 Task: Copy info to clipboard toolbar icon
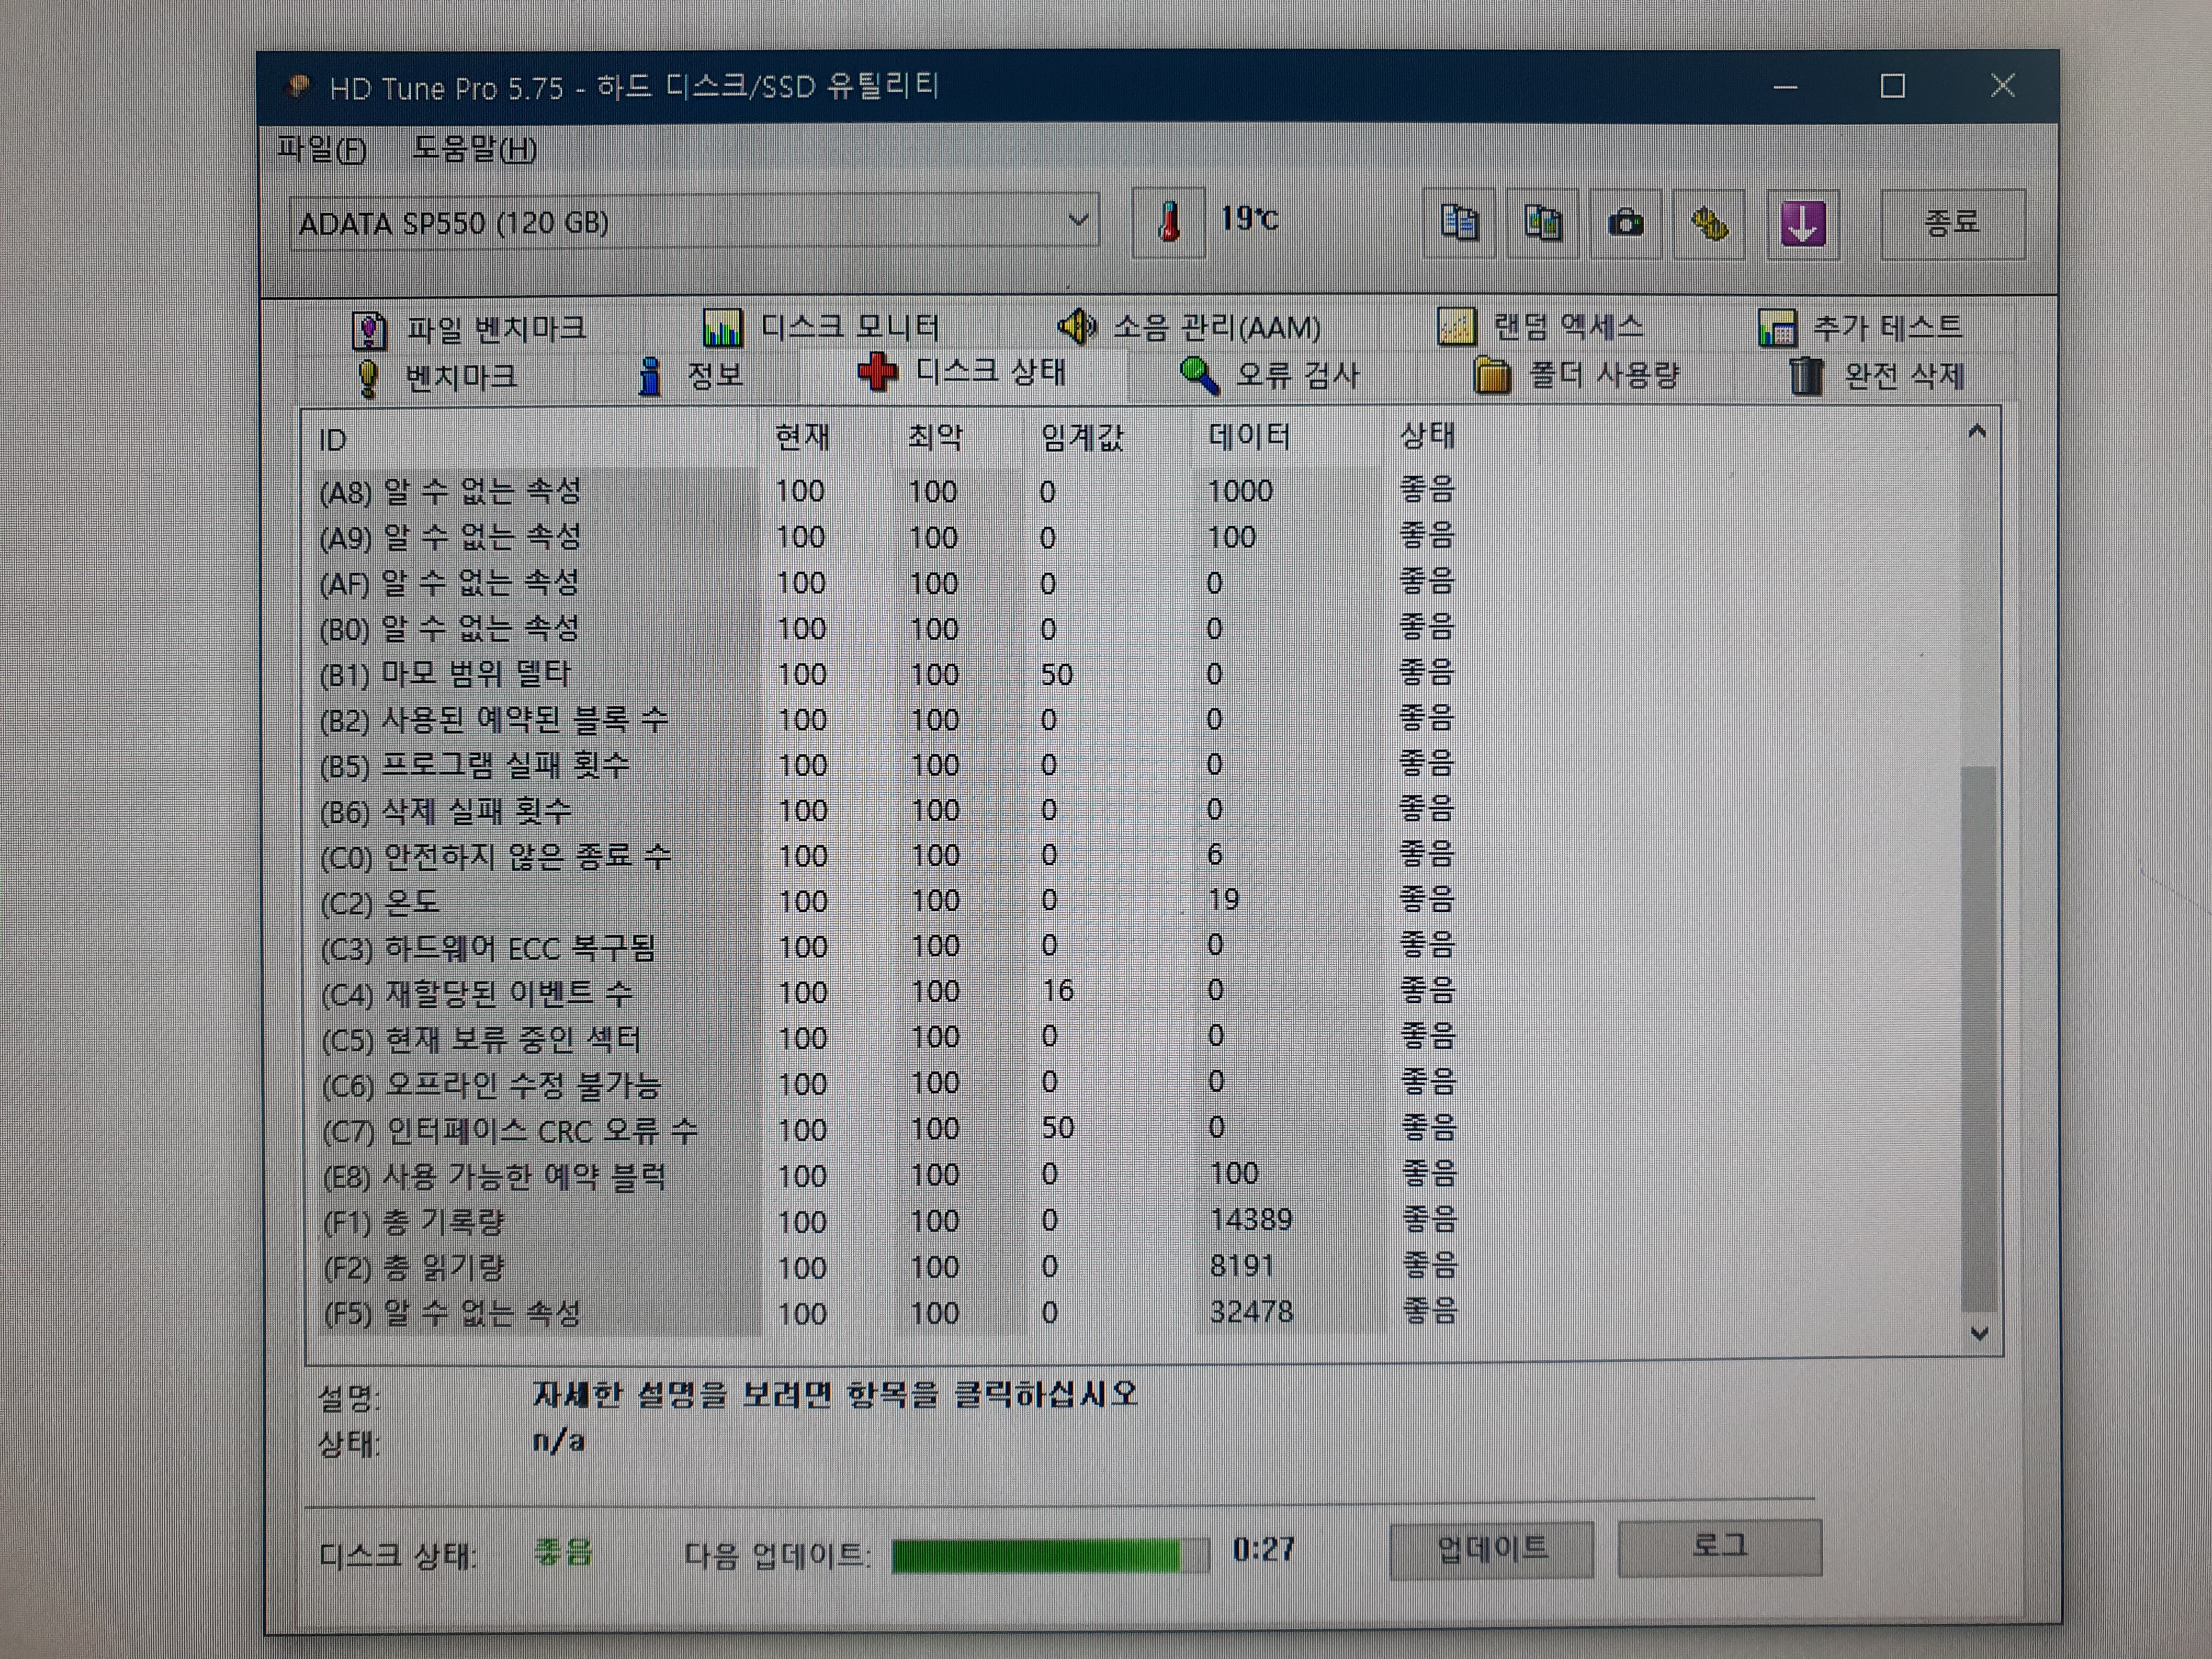coord(1459,223)
